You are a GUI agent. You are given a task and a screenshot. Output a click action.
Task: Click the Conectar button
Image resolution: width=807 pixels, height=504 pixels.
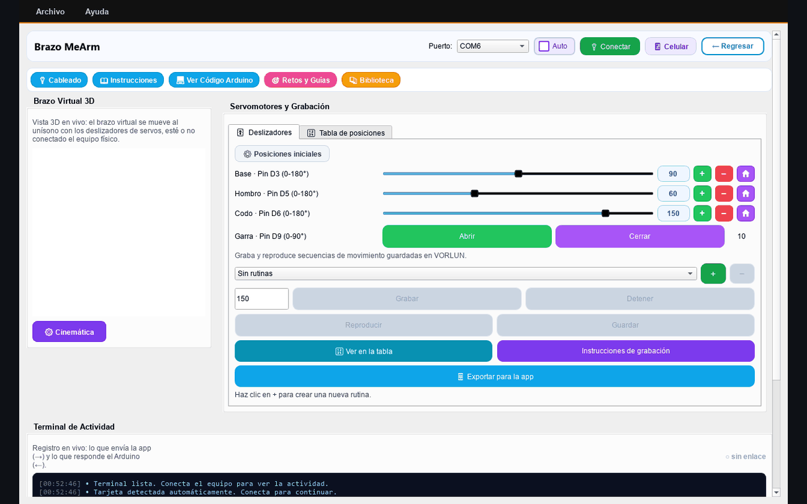coord(610,47)
